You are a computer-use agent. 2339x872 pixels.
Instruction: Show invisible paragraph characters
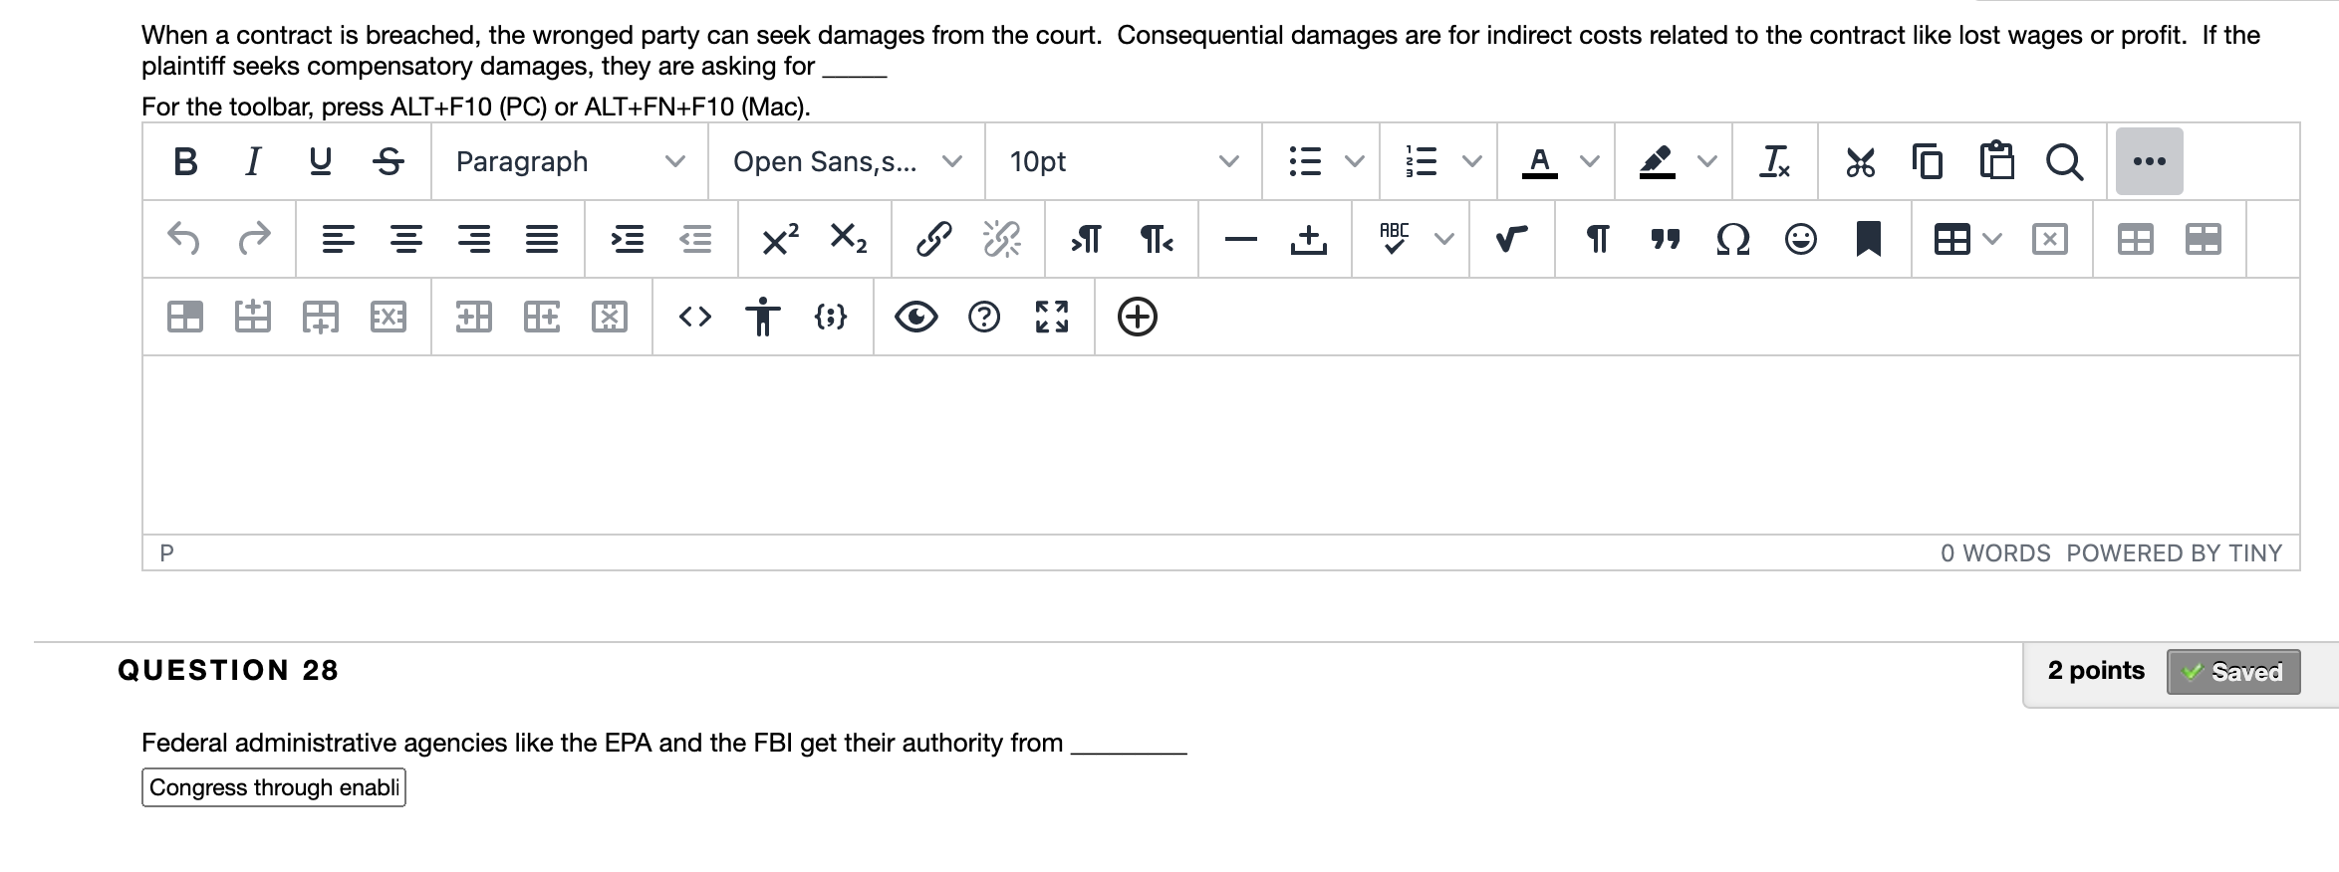point(1597,239)
